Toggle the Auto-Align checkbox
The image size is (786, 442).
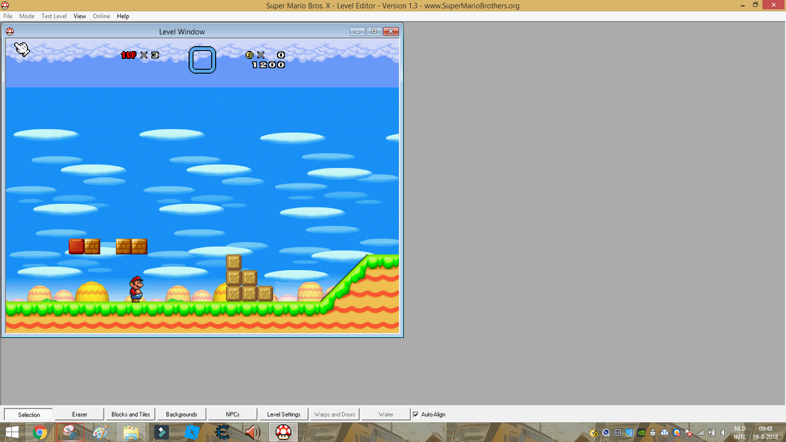tap(416, 414)
